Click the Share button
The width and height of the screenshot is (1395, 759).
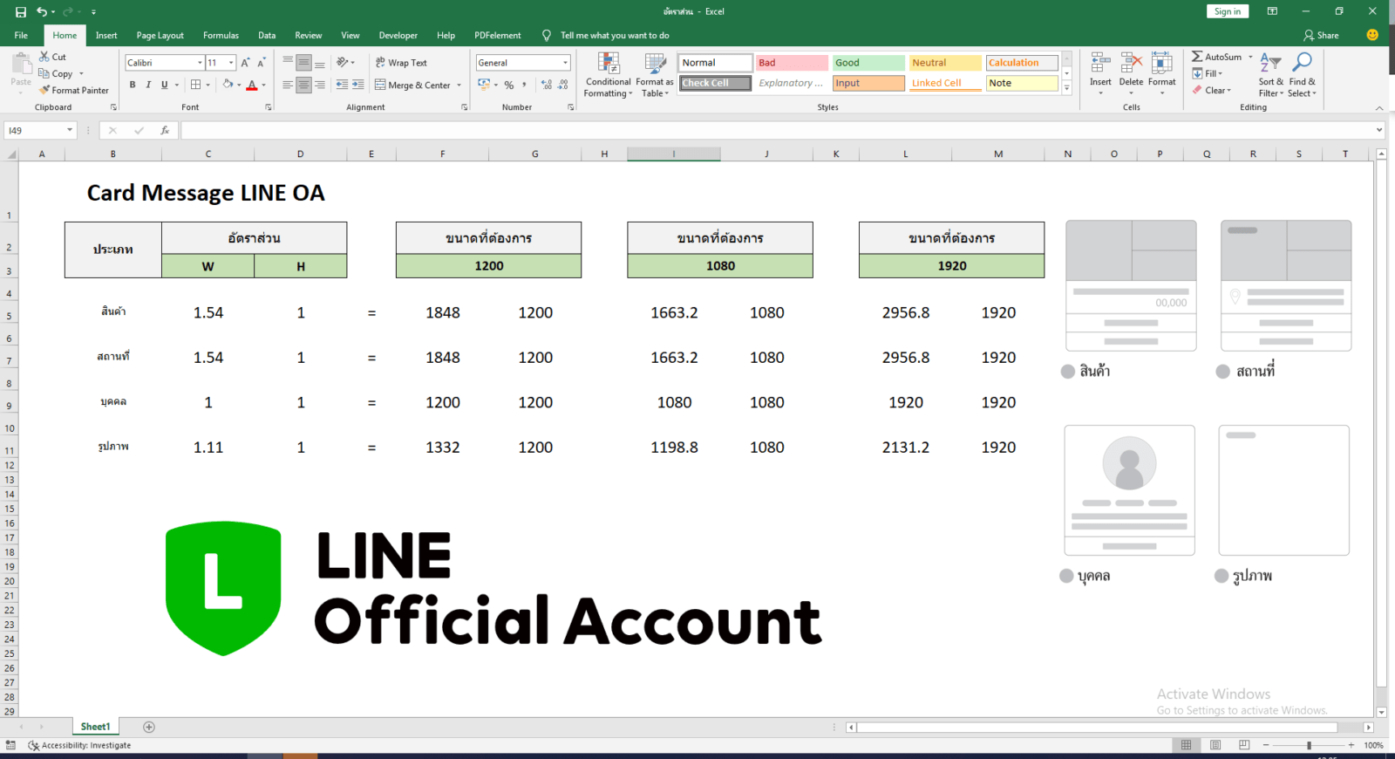click(x=1321, y=36)
